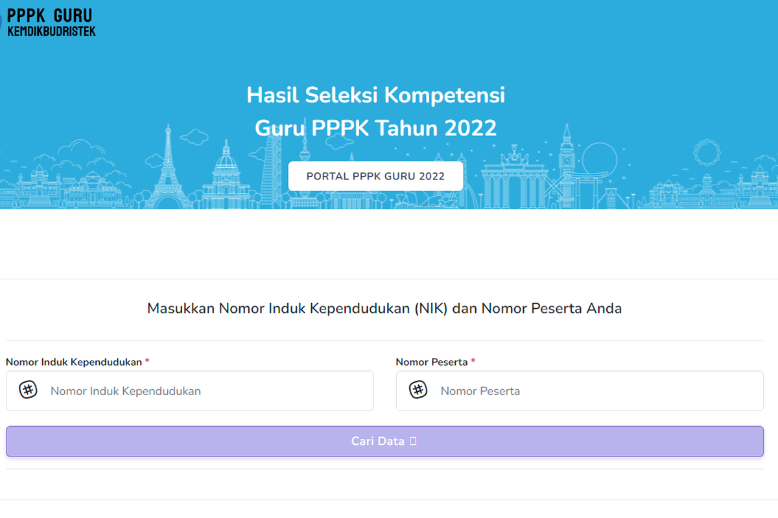Click the Hasil Seleksi Kompetensi heading
The width and height of the screenshot is (778, 518).
pyautogui.click(x=375, y=95)
